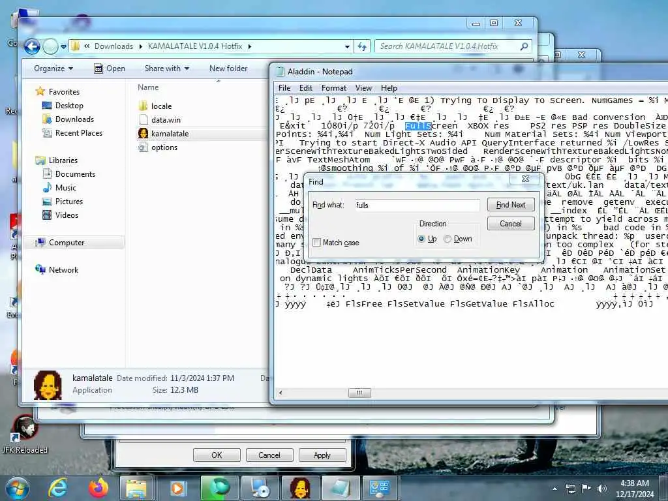Click Cancel in the Find dialog
The image size is (668, 501).
click(511, 224)
